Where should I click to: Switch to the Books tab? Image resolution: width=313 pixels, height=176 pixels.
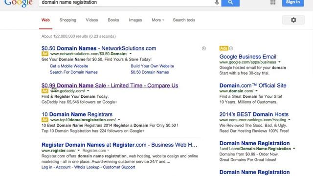pyautogui.click(x=113, y=20)
